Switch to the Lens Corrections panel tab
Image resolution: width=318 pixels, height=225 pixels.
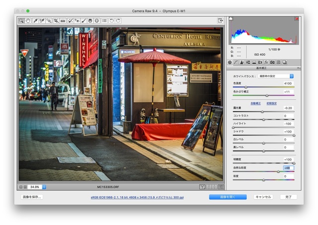pyautogui.click(x=260, y=62)
